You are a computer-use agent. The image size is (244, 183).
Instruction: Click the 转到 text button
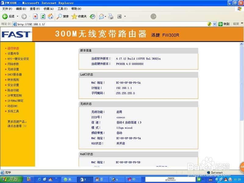click(x=226, y=24)
